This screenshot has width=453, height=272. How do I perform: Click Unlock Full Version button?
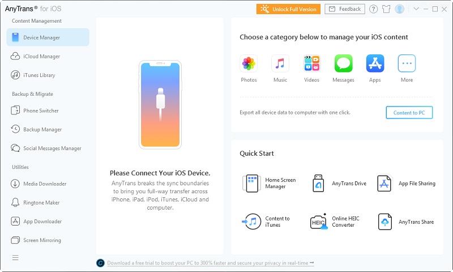(x=288, y=9)
